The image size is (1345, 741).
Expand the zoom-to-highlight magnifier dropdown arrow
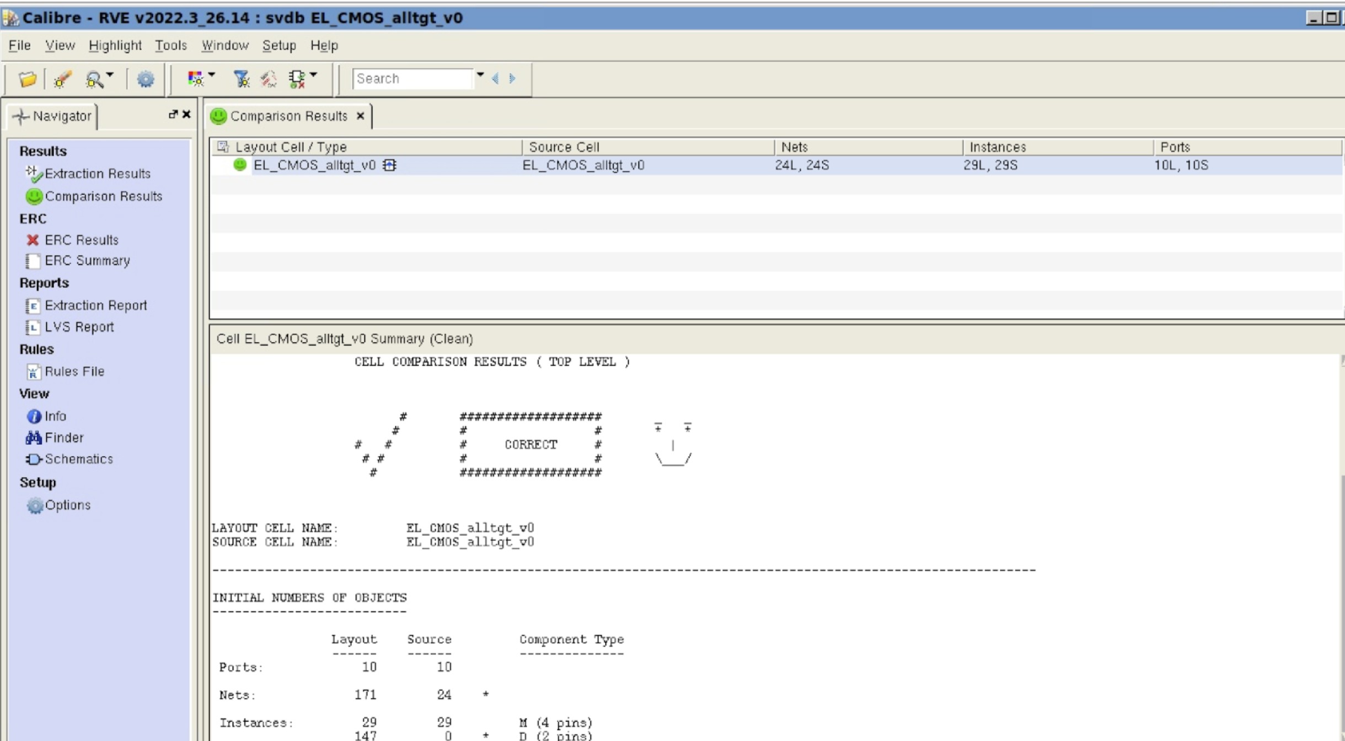point(110,75)
